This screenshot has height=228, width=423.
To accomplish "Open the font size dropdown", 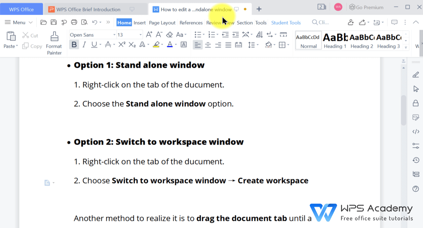I will click(x=140, y=34).
